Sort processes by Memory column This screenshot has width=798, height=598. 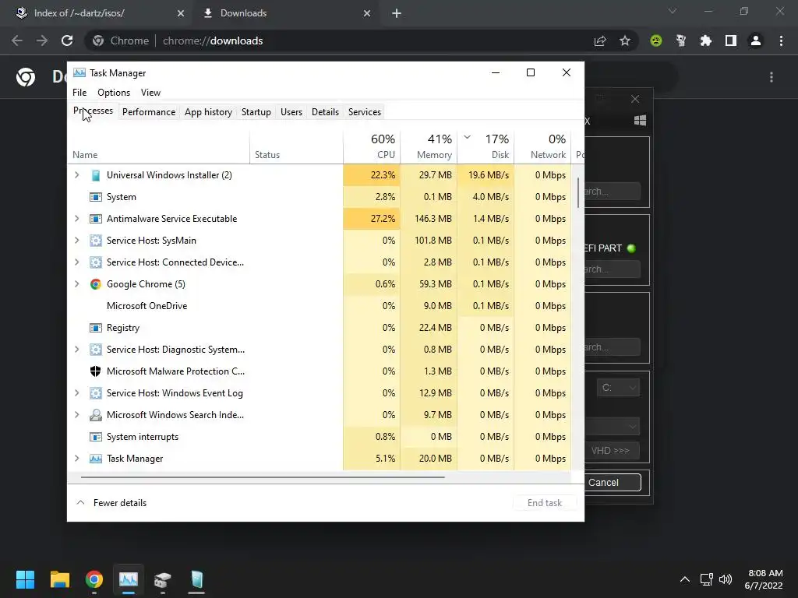(x=429, y=146)
